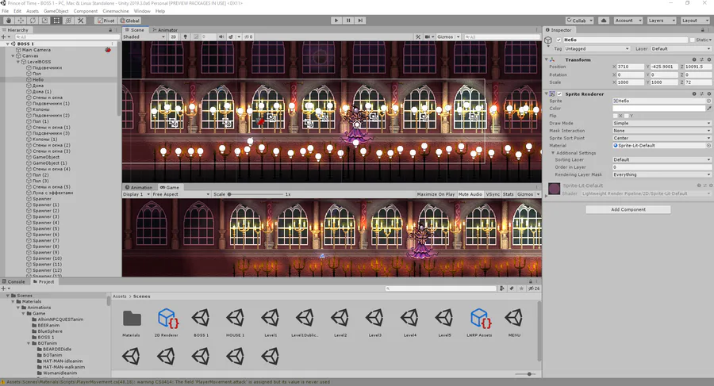Open the Free Aspect dropdown
Viewport: 714px width, 386px height.
181,194
